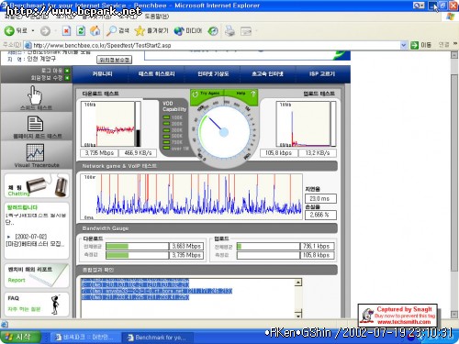Open the 초고속 인터넷 navigation tab
Screen dimensions: 459x344
point(267,74)
